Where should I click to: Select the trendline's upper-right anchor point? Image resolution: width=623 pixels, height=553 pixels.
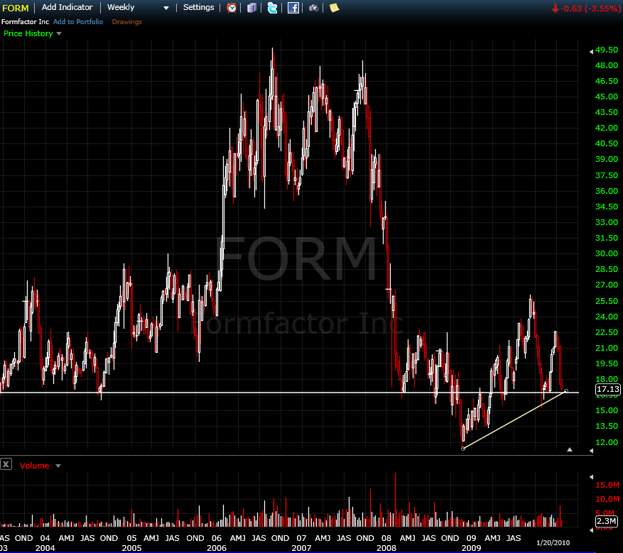point(566,391)
